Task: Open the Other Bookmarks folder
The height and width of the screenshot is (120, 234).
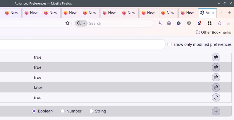Action: click(214, 32)
